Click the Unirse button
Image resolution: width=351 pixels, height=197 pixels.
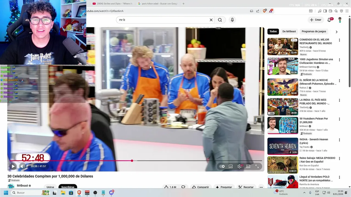(50, 187)
